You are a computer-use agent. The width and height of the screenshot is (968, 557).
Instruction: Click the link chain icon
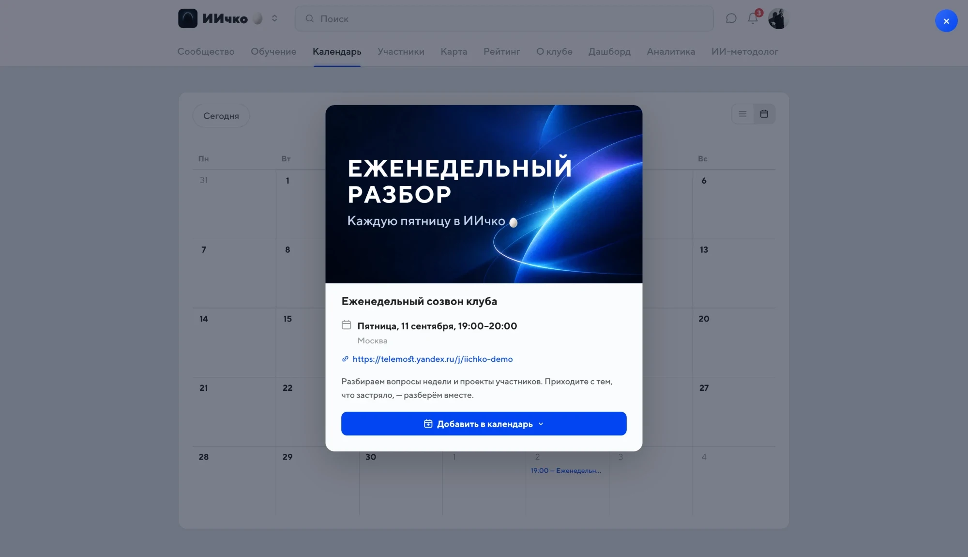pyautogui.click(x=345, y=359)
